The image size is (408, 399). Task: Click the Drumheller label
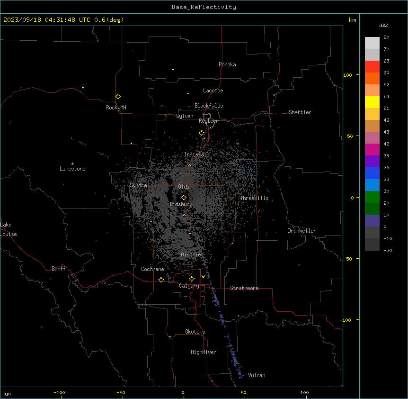coord(302,231)
